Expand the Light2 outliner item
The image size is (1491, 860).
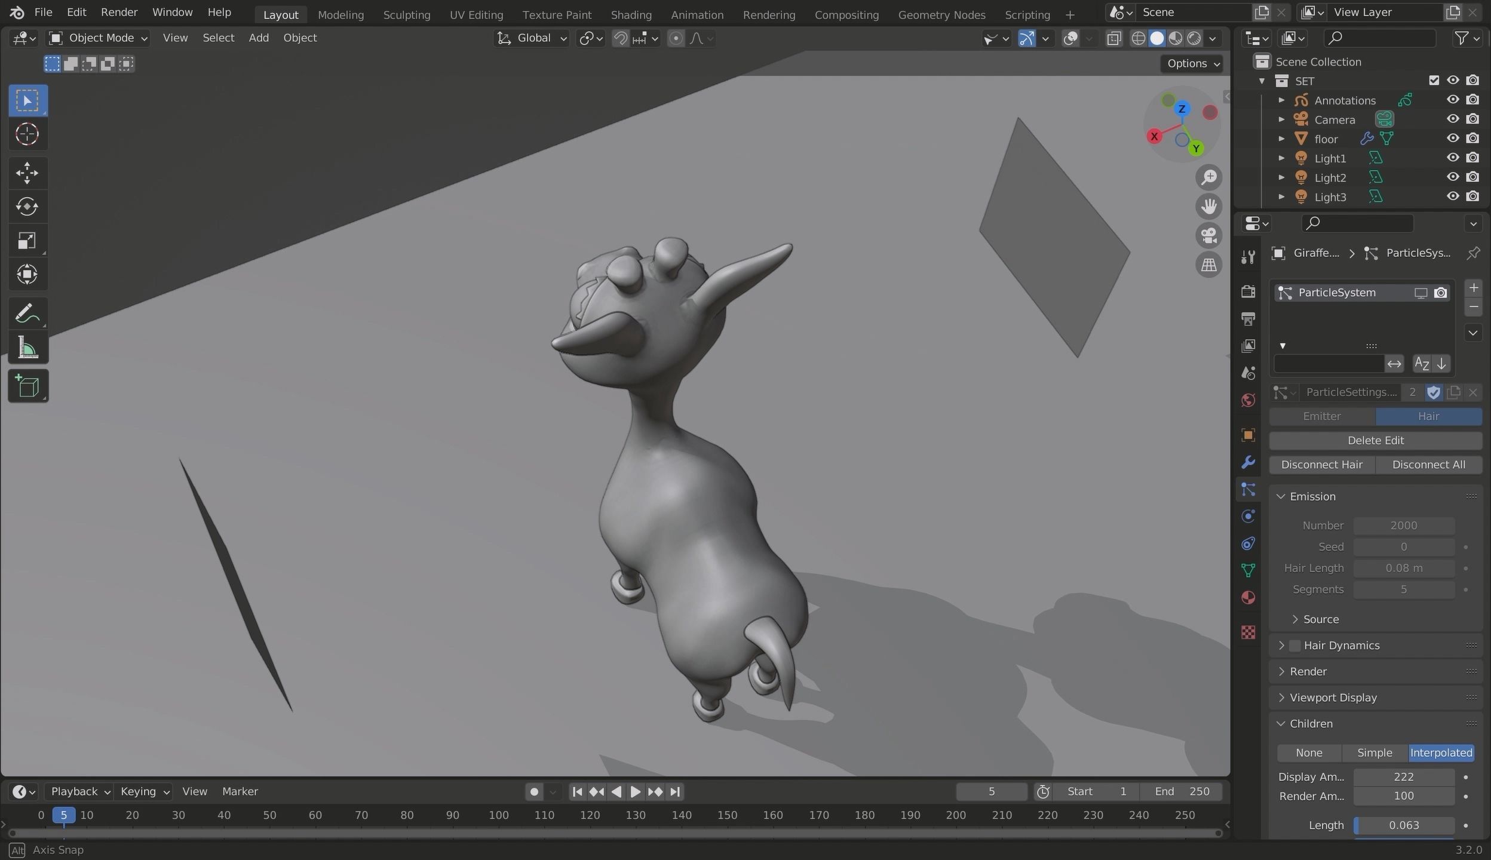coord(1281,177)
